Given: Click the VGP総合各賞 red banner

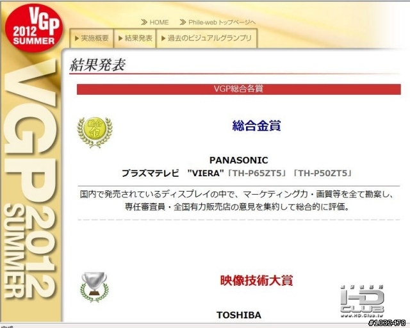Looking at the screenshot, I should 238,89.
